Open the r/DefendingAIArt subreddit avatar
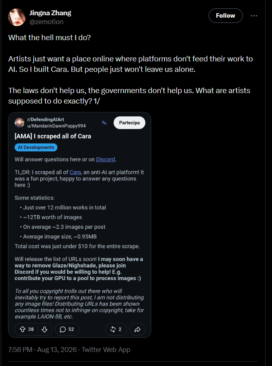This screenshot has height=366, width=272. click(19, 122)
